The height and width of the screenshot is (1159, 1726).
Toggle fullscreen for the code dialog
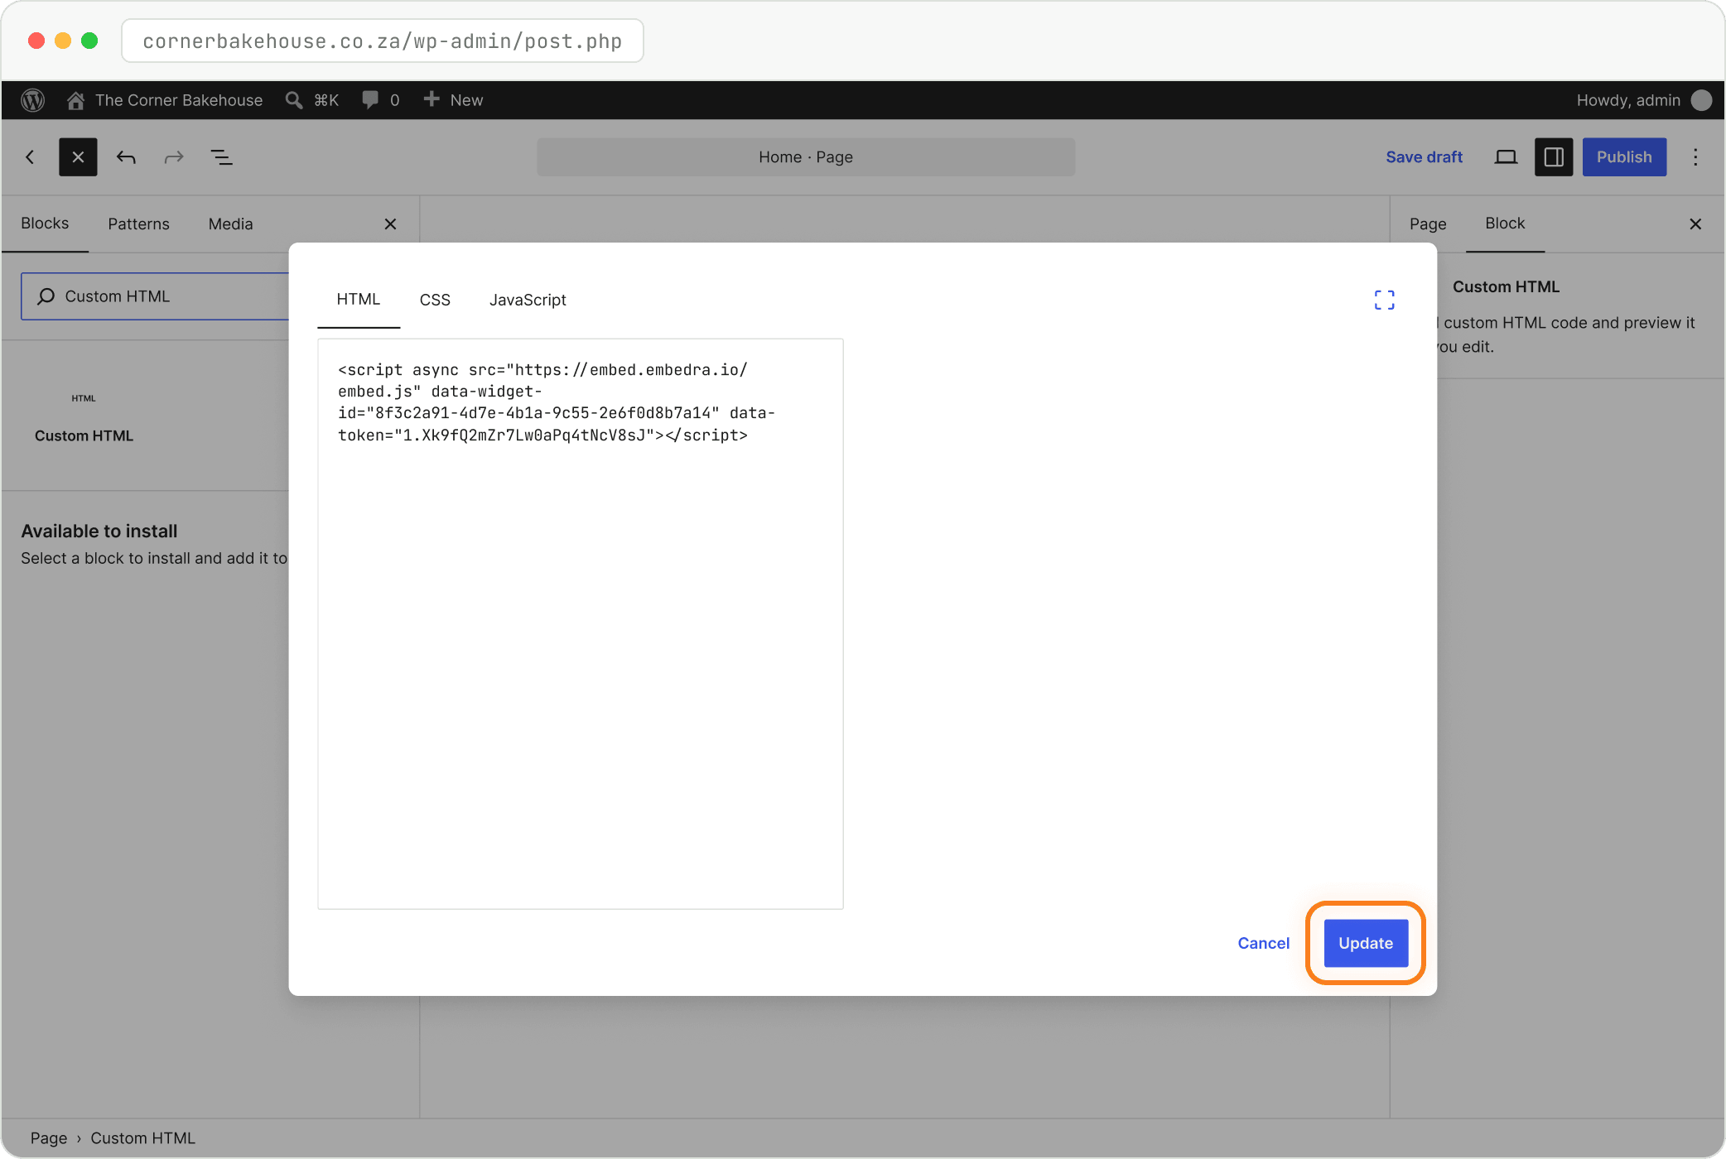[x=1385, y=300]
